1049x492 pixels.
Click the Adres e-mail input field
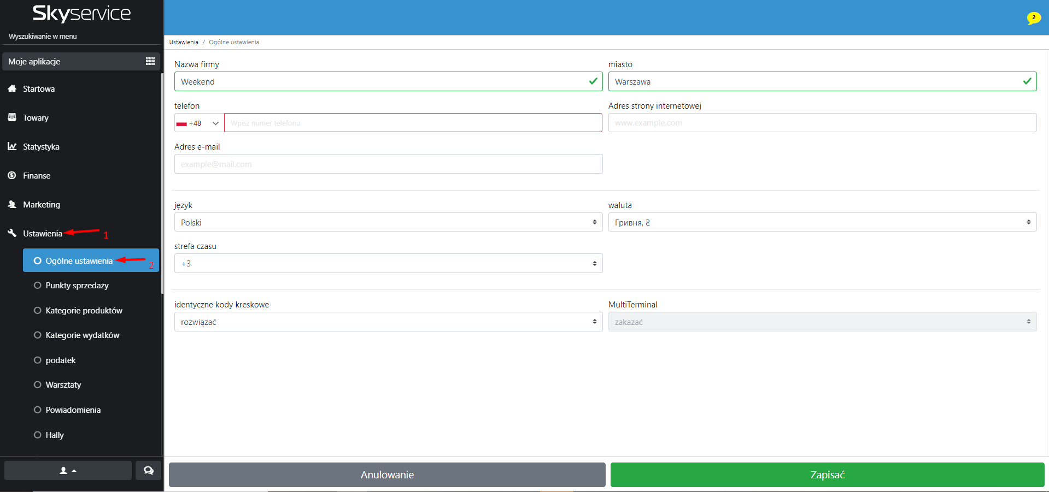388,164
